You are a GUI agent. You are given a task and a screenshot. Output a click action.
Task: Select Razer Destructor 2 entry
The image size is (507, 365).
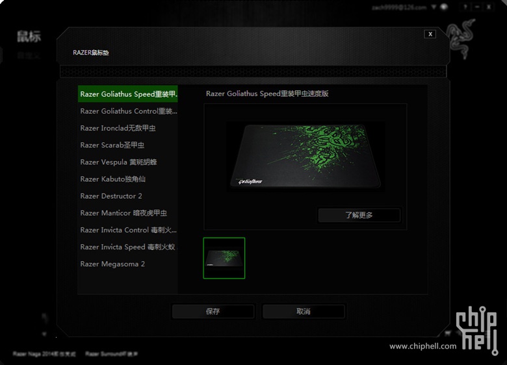[127, 196]
